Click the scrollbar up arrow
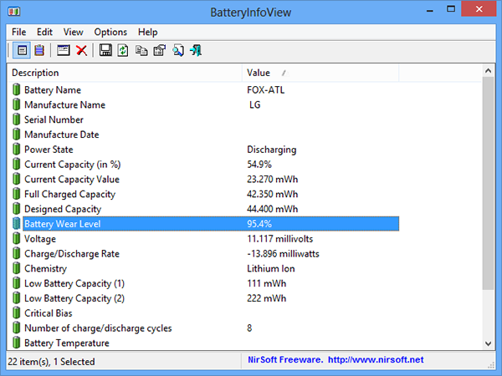 coord(489,71)
